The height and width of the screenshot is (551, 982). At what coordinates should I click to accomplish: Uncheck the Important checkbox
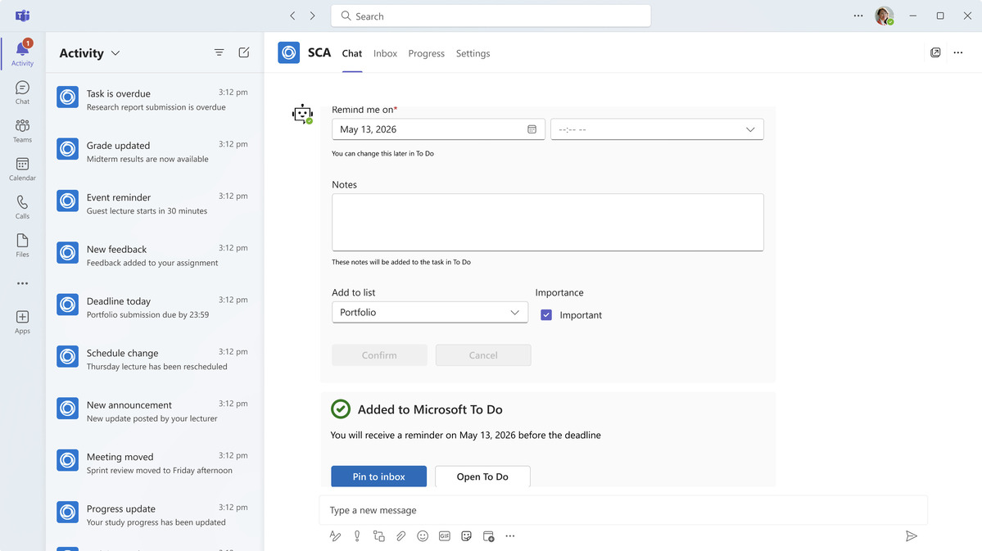click(x=546, y=315)
